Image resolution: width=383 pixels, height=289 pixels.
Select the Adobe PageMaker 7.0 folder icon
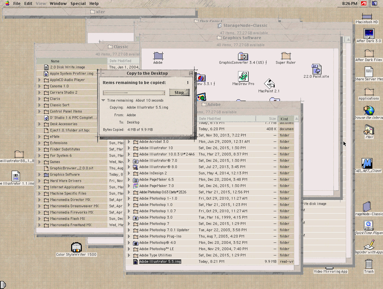pos(136,186)
